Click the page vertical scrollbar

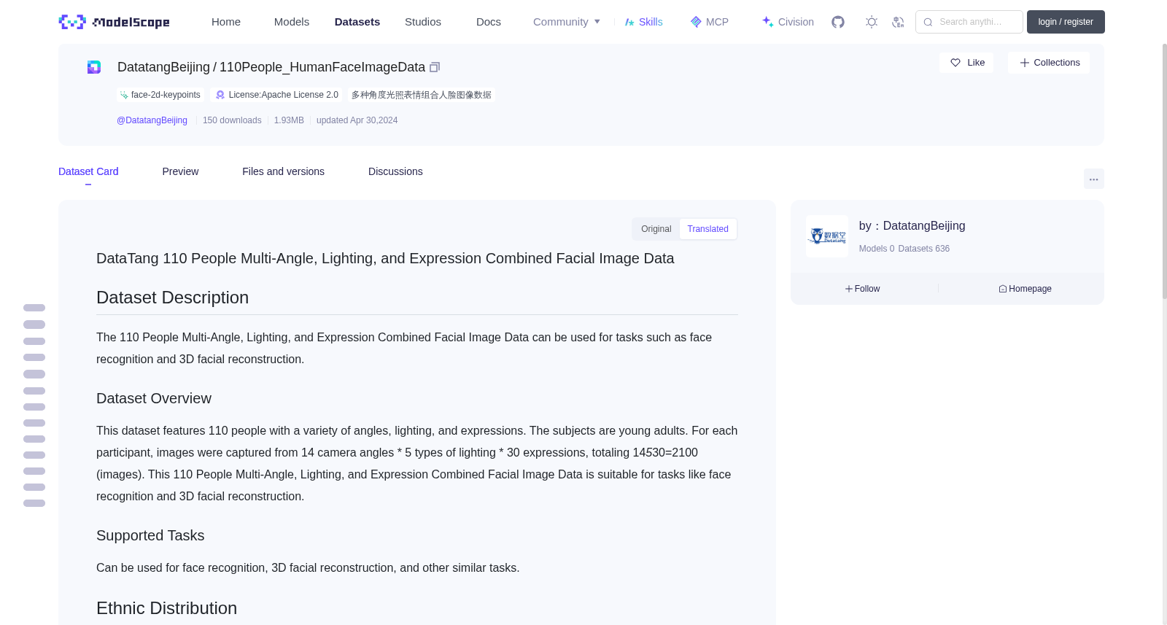(1164, 171)
